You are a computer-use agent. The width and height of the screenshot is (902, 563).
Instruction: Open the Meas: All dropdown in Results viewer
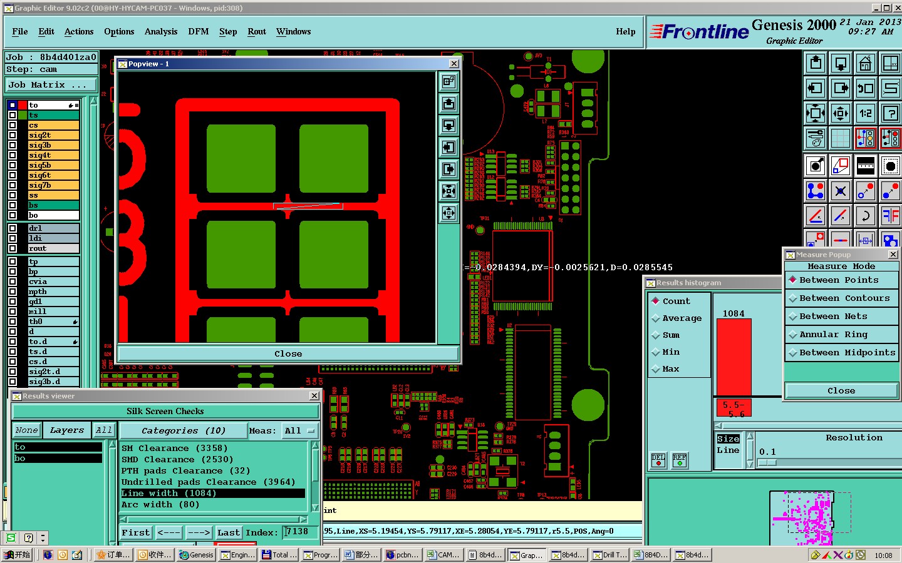point(301,430)
